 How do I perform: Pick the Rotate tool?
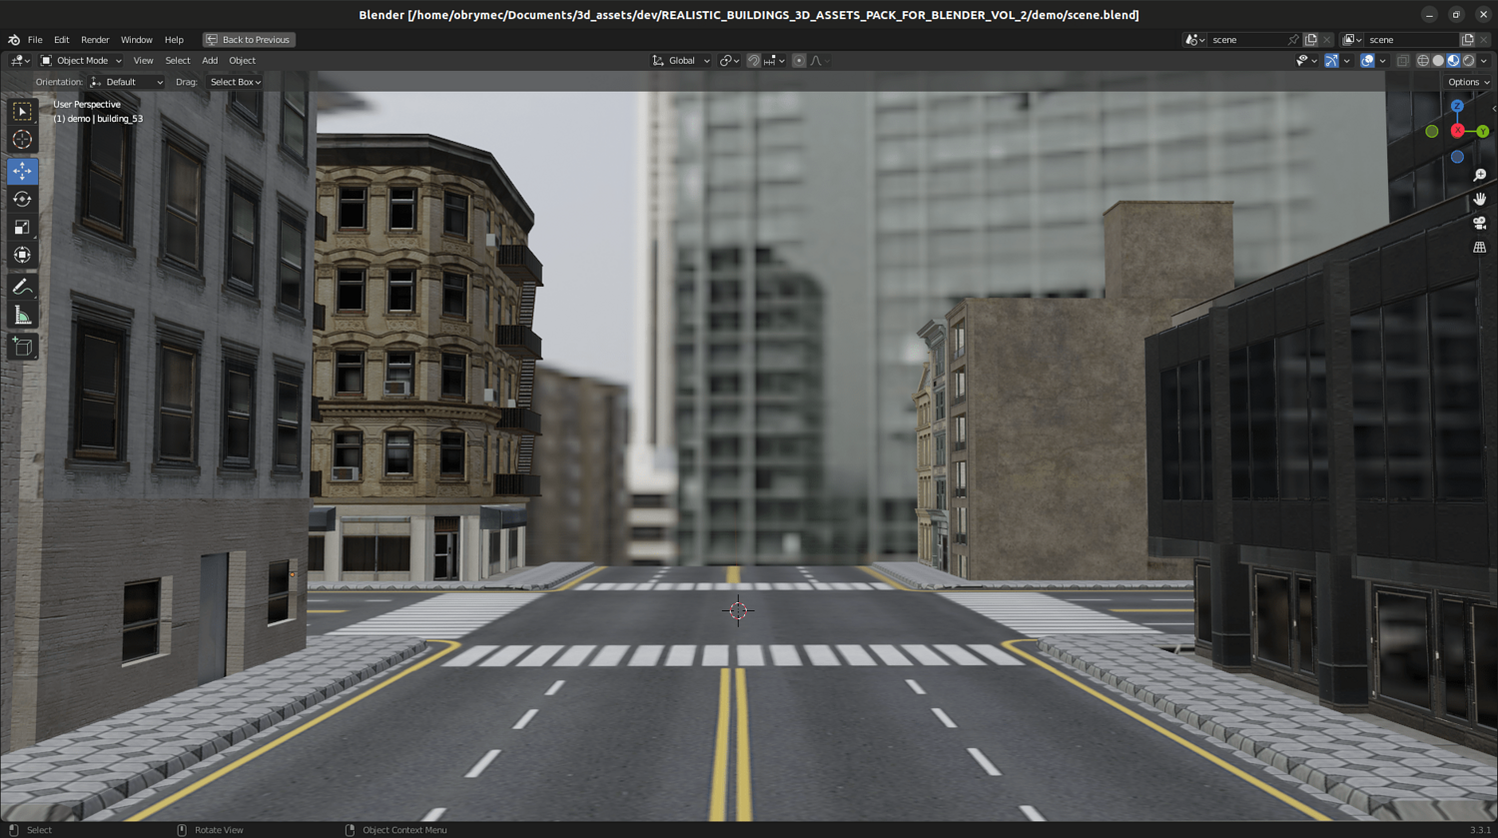(x=22, y=200)
